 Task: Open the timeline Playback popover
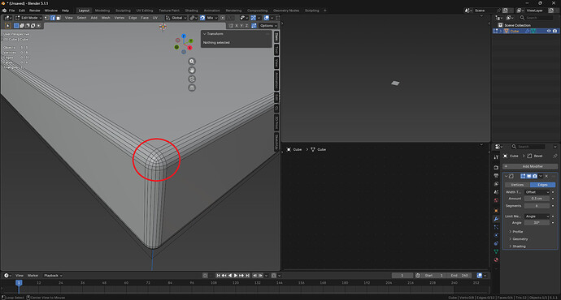[x=53, y=276]
